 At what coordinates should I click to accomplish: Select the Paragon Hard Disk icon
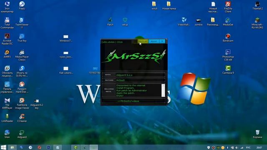[x=22, y=87]
